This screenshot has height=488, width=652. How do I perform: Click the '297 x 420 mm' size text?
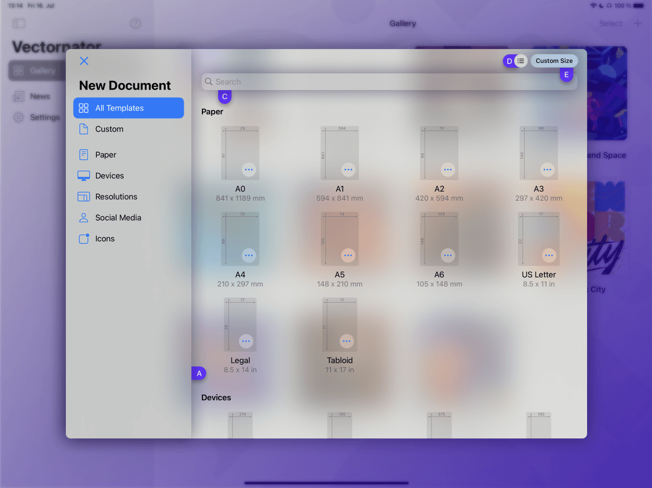click(x=539, y=198)
